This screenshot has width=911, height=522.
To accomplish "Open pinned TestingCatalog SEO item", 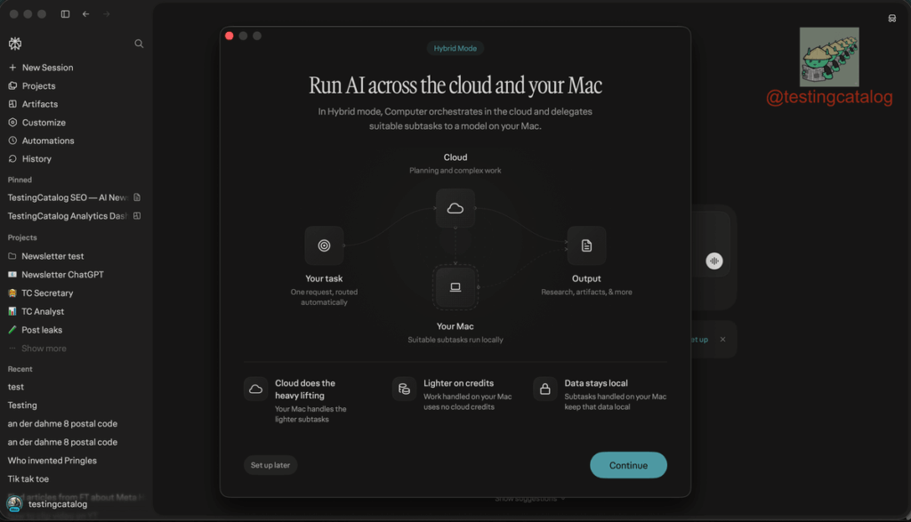I will 68,197.
